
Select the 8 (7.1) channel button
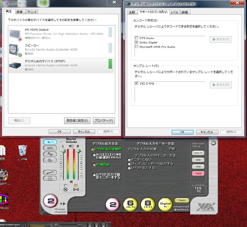[x=148, y=205]
